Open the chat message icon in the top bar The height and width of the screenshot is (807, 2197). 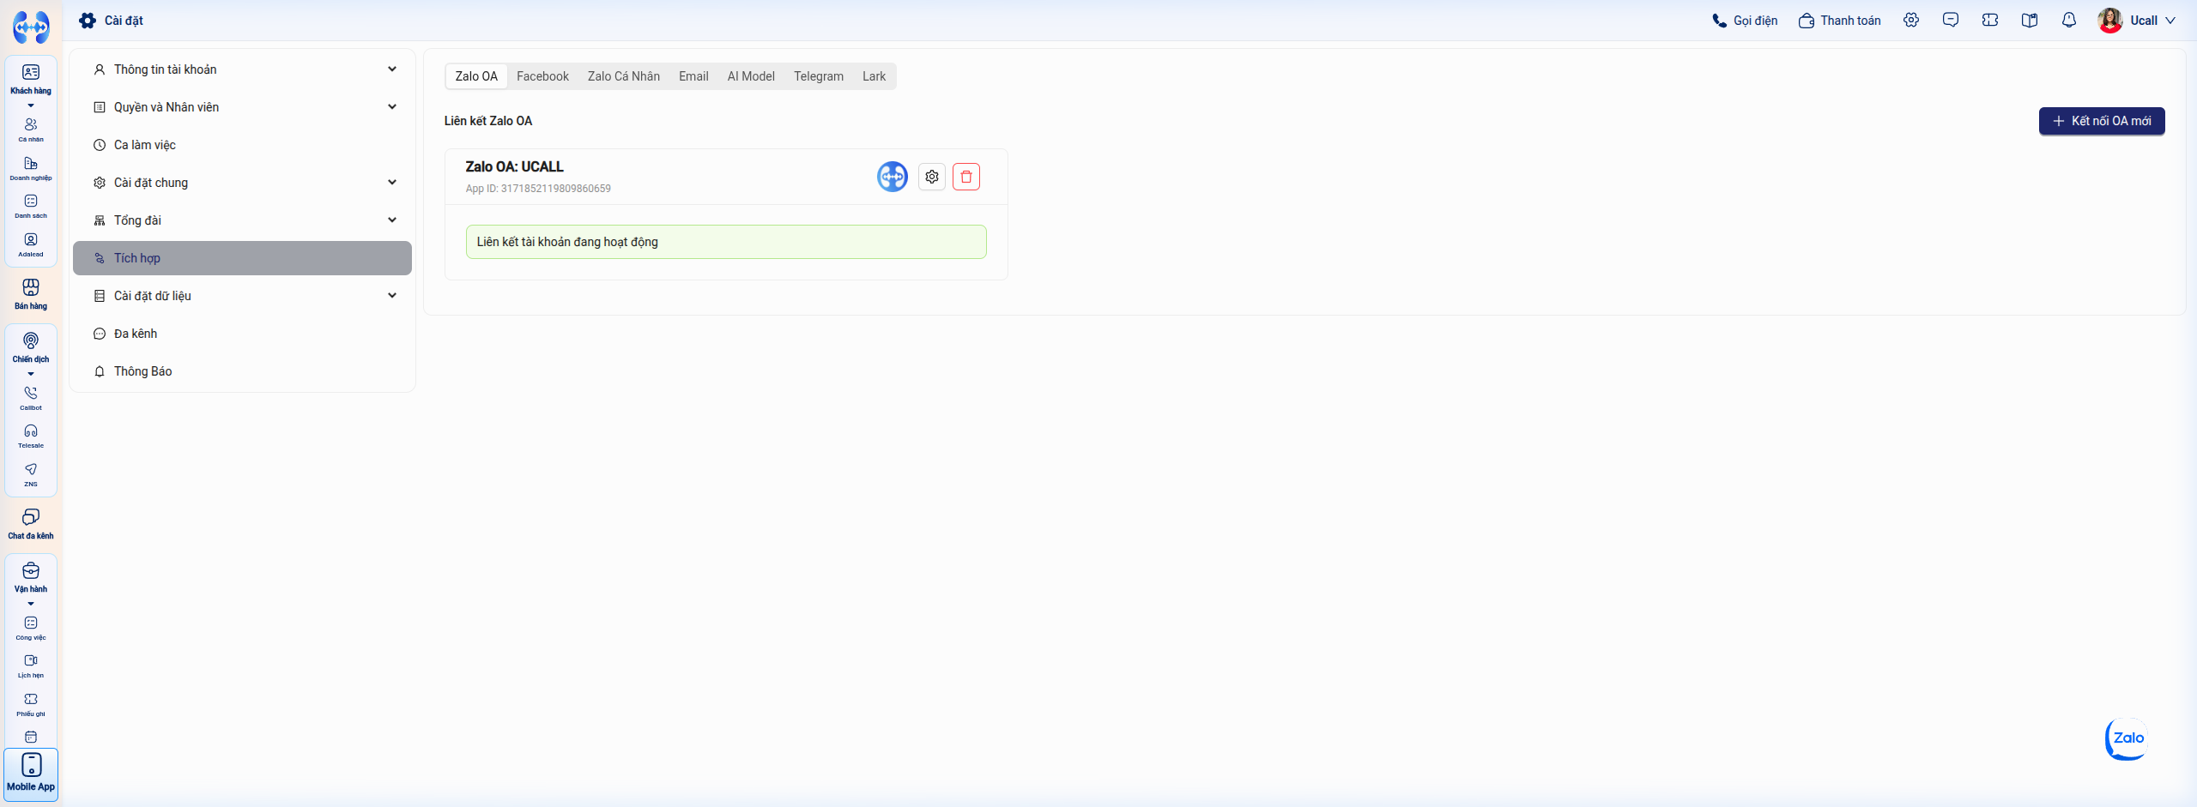point(1951,20)
